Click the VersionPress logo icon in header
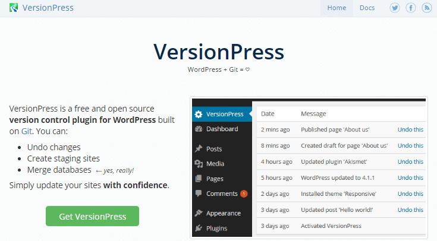This screenshot has height=241, width=437. (13, 8)
